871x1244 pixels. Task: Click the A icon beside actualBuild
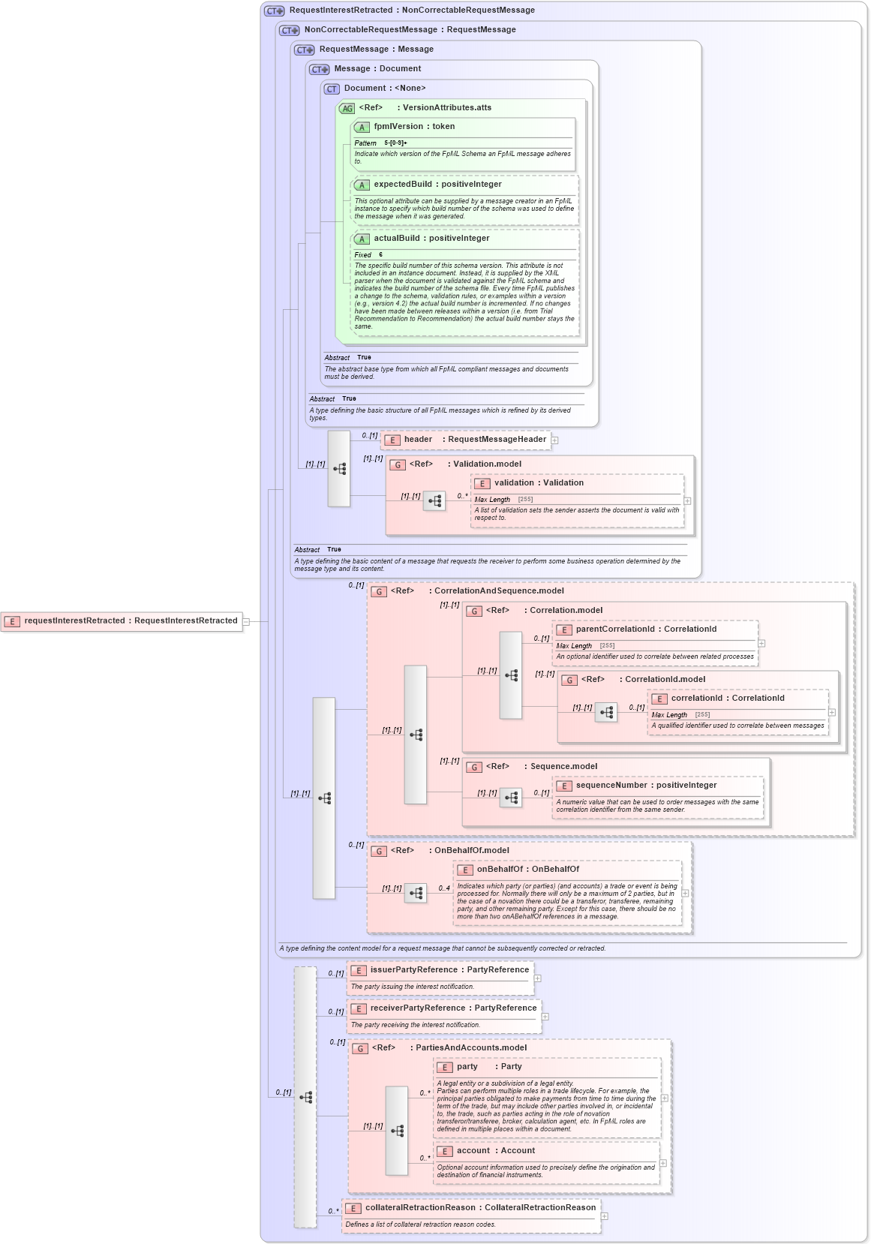[x=362, y=239]
